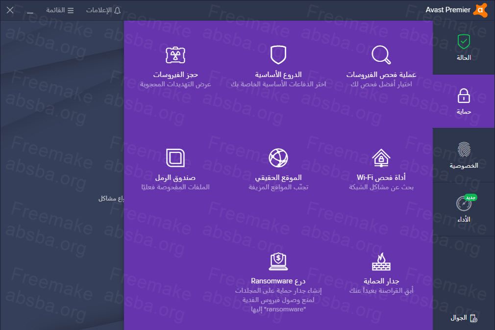This screenshot has height=330, width=495.
Task: Open the Ransomware Shield laptop icon
Action: point(278,261)
